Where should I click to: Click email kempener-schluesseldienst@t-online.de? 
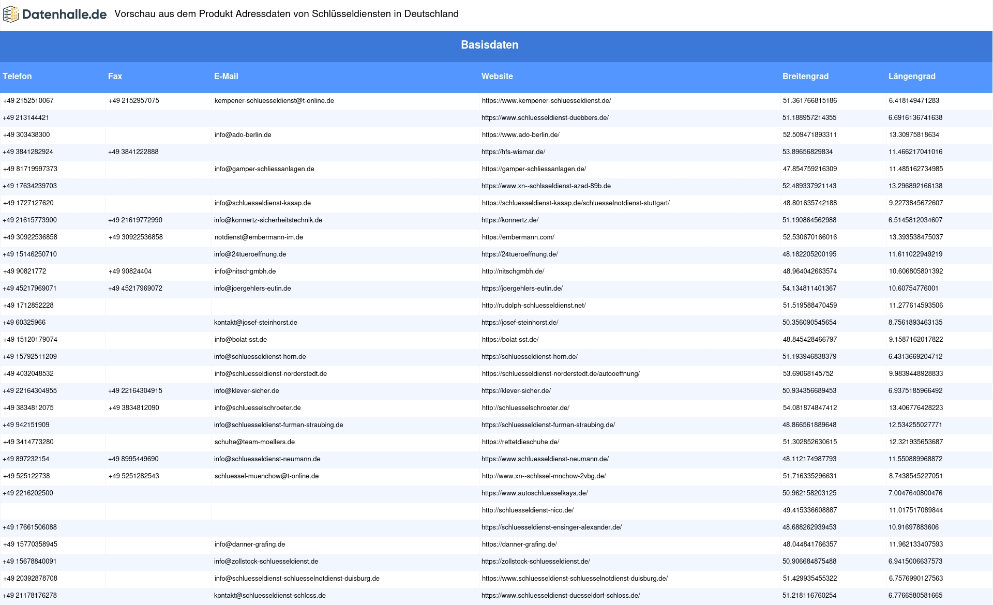[274, 101]
